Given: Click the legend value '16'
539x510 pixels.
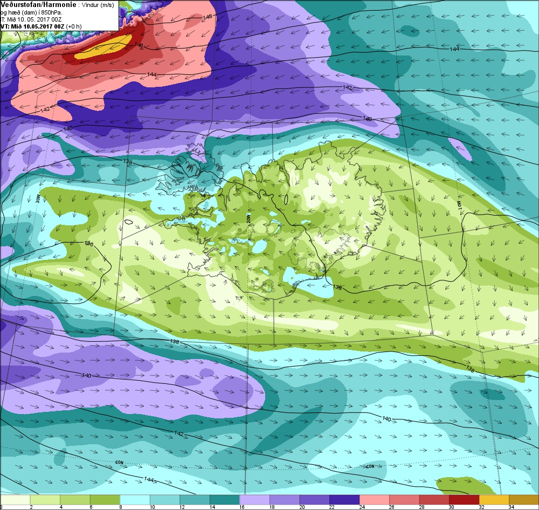Looking at the screenshot, I should point(242,507).
